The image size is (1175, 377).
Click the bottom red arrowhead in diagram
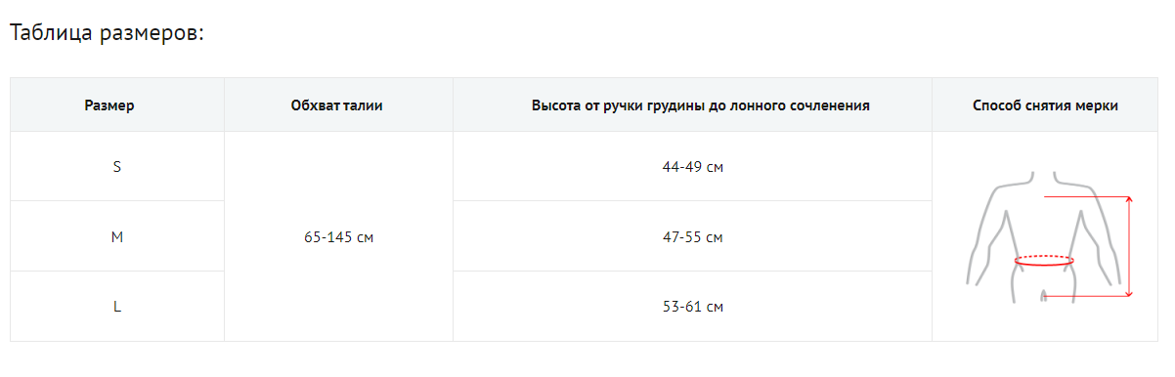[1129, 293]
